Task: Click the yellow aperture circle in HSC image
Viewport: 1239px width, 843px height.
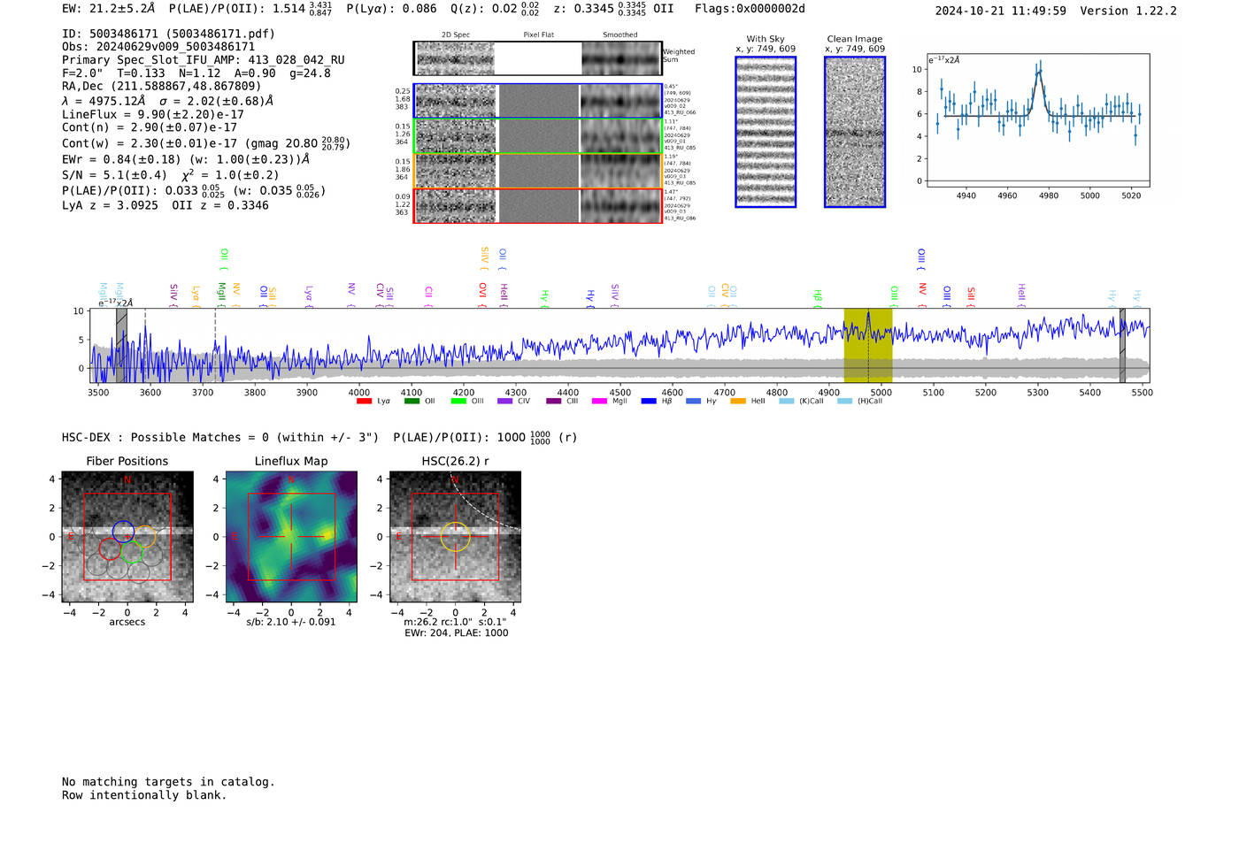Action: point(455,537)
